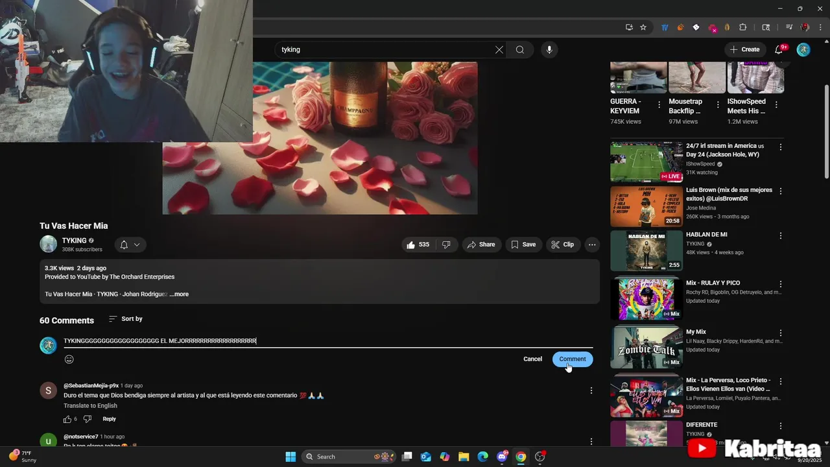
Task: Click the magnifier search button
Action: tap(520, 49)
